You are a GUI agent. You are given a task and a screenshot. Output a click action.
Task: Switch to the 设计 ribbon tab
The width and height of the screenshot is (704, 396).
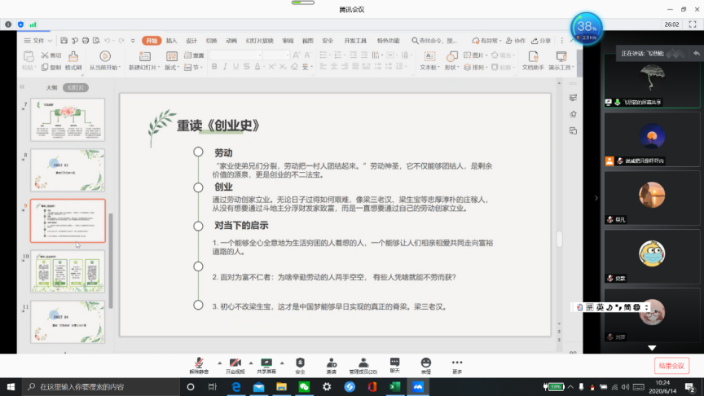[191, 40]
